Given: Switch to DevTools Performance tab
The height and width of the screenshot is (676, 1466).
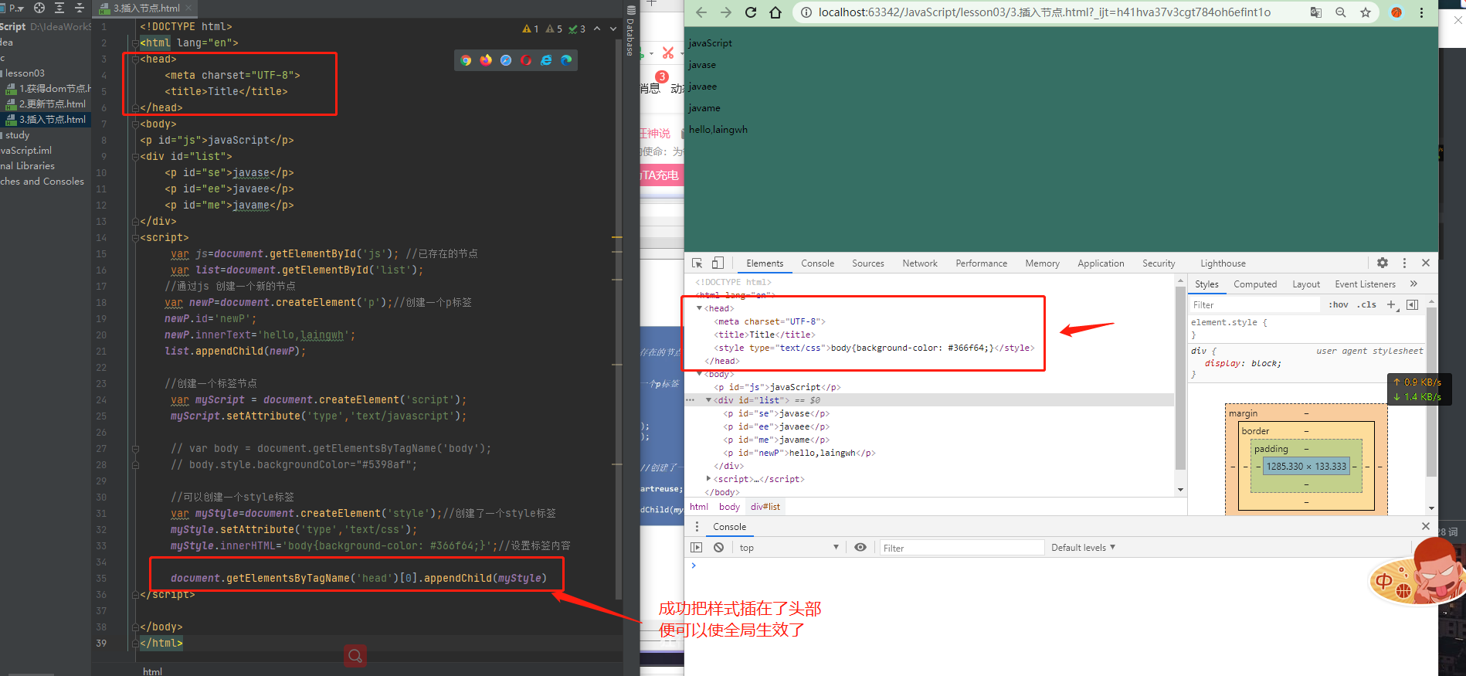Looking at the screenshot, I should pos(981,263).
